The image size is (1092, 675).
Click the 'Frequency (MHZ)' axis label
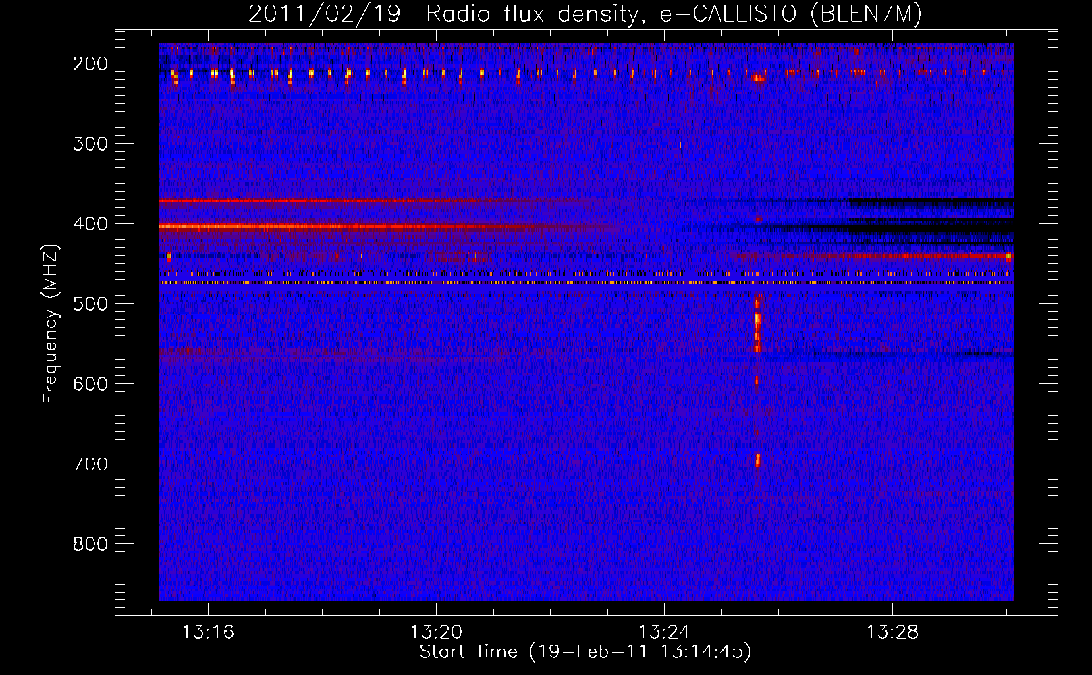tap(51, 324)
